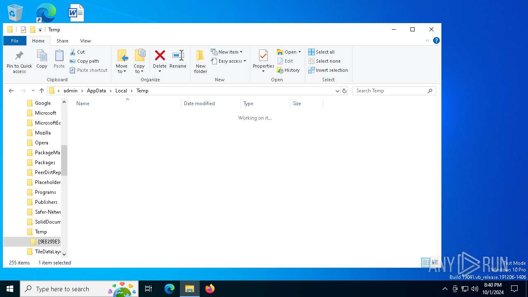Open the File menu tab
528x297 pixels.
(x=15, y=41)
